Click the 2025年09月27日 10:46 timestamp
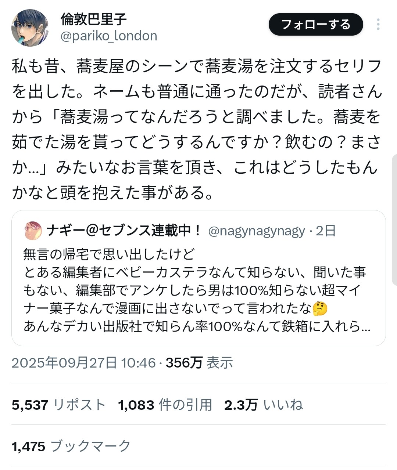The width and height of the screenshot is (397, 470). tap(84, 363)
